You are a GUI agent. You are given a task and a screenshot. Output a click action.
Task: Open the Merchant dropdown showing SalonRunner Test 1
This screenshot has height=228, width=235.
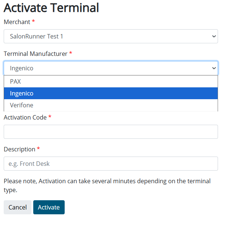point(107,36)
